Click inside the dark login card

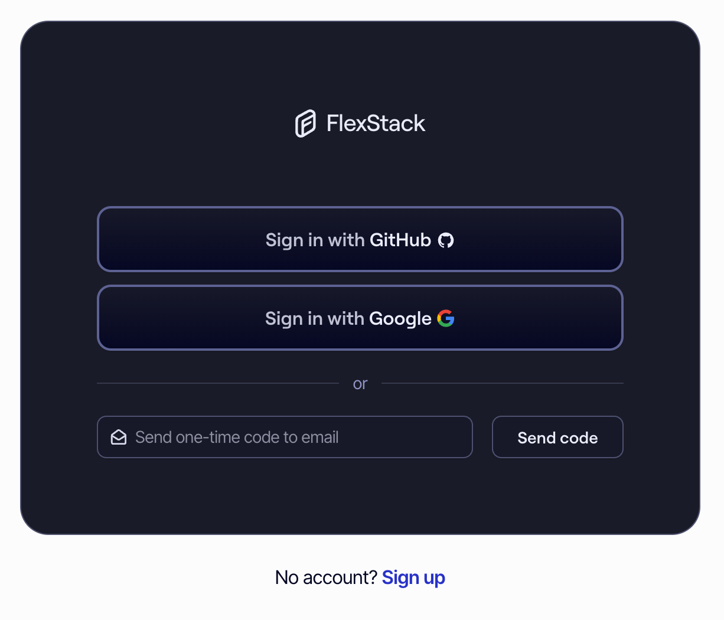click(360, 502)
